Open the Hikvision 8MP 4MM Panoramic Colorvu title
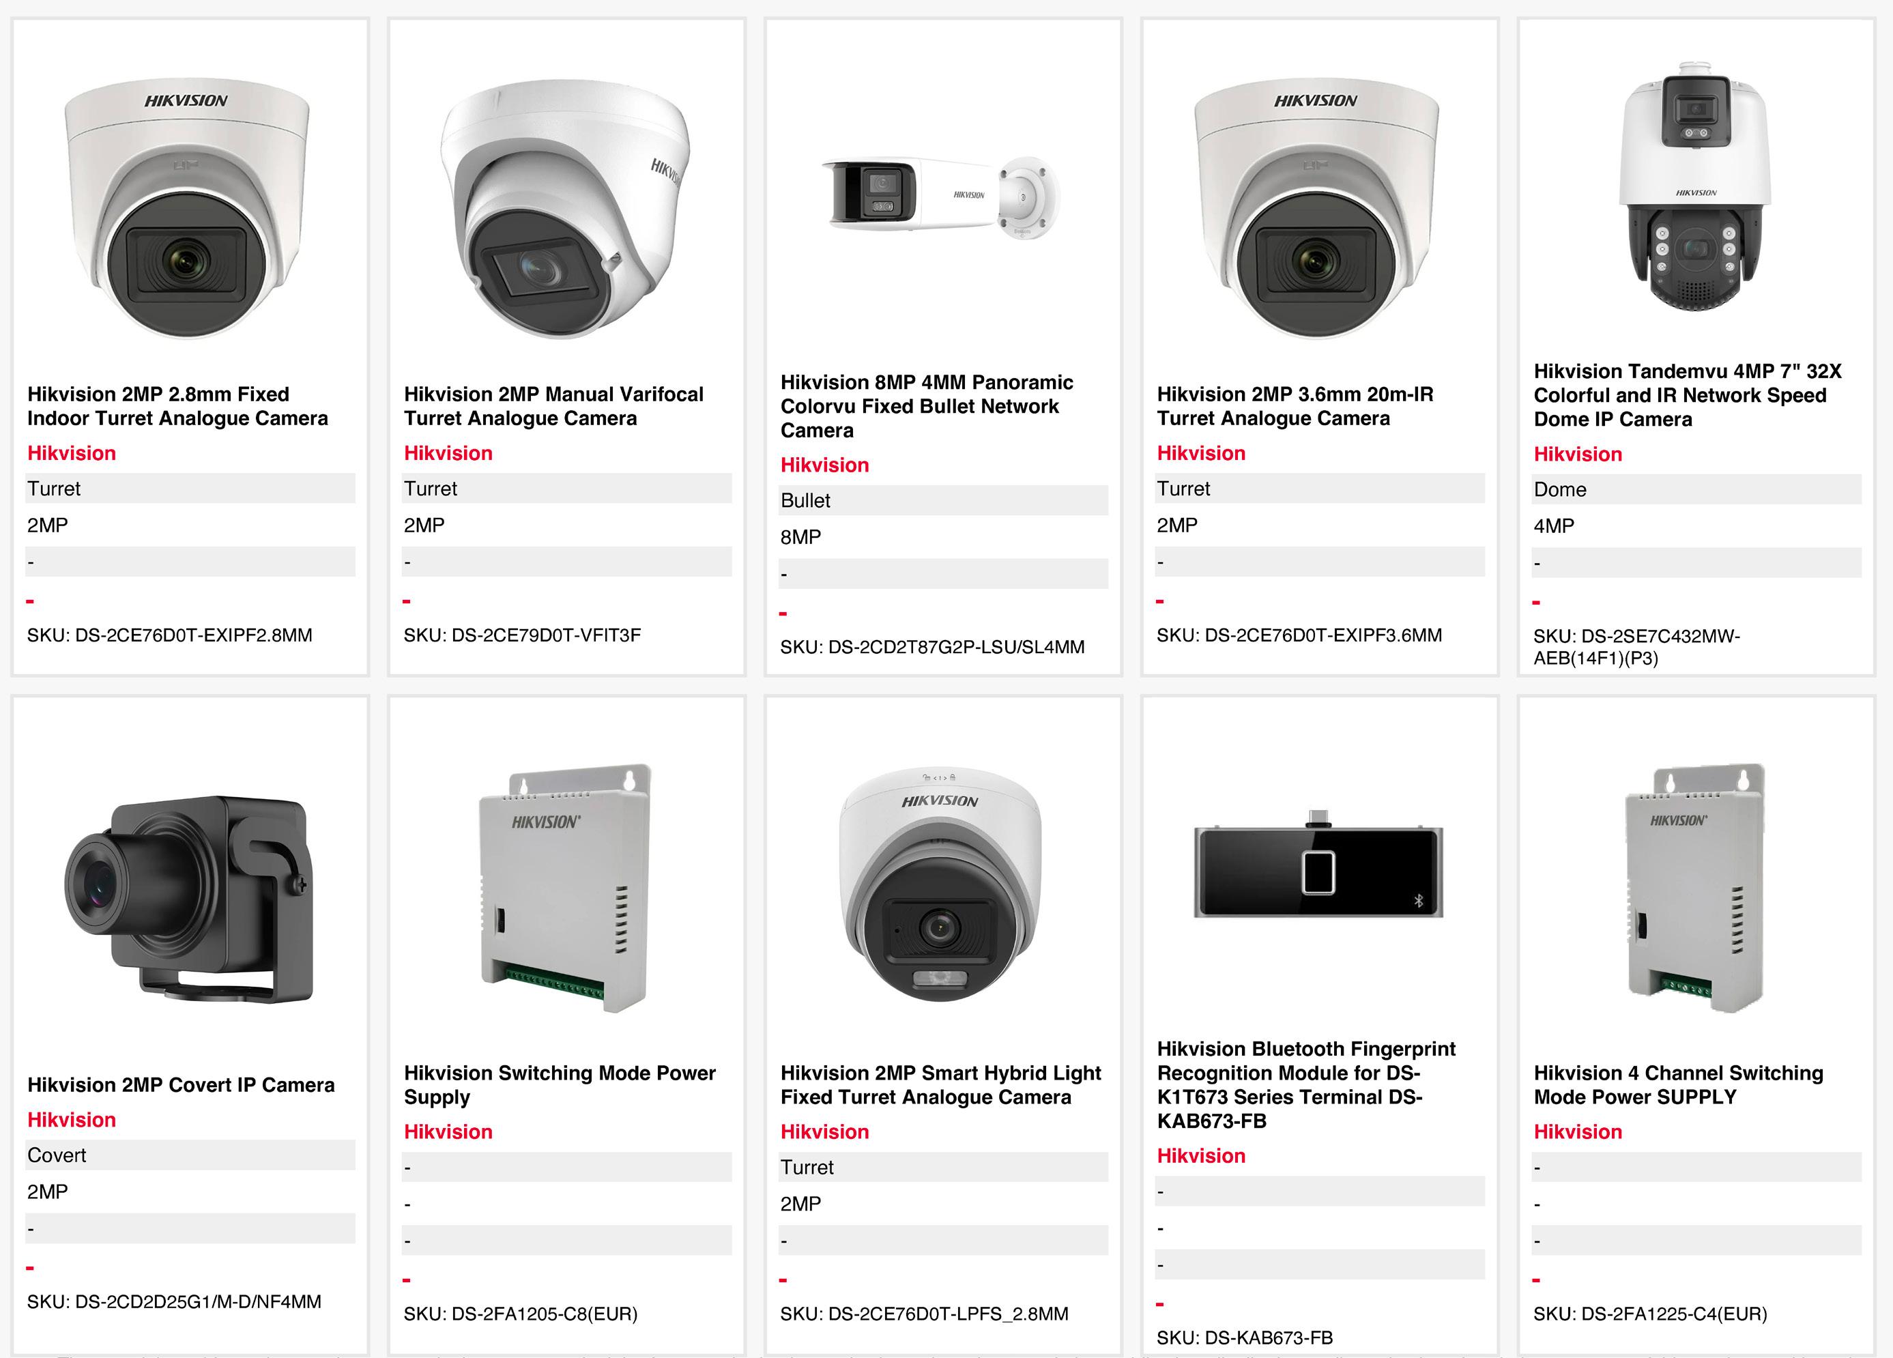Image resolution: width=1893 pixels, height=1358 pixels. tap(927, 405)
